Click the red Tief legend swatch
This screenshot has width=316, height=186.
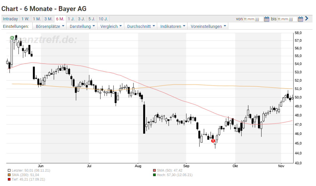(9, 179)
